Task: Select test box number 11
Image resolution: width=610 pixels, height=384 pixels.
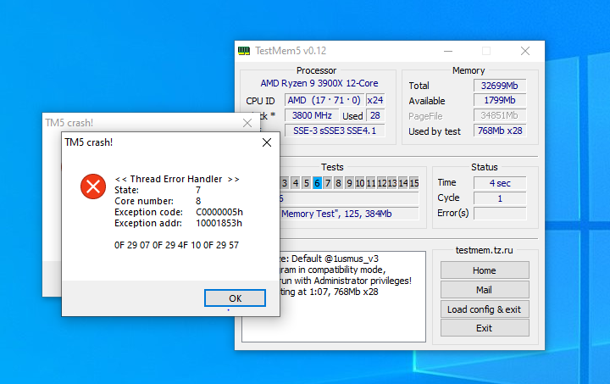Action: 371,183
